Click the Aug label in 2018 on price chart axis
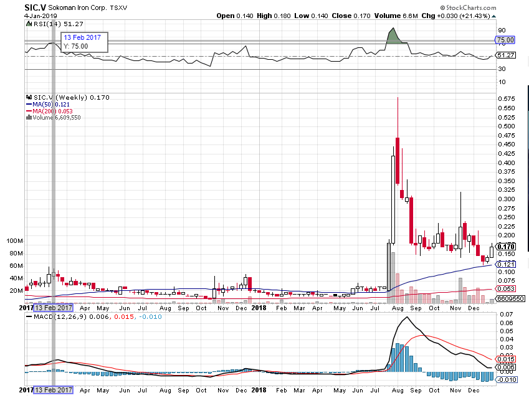This screenshot has width=529, height=398. point(398,308)
